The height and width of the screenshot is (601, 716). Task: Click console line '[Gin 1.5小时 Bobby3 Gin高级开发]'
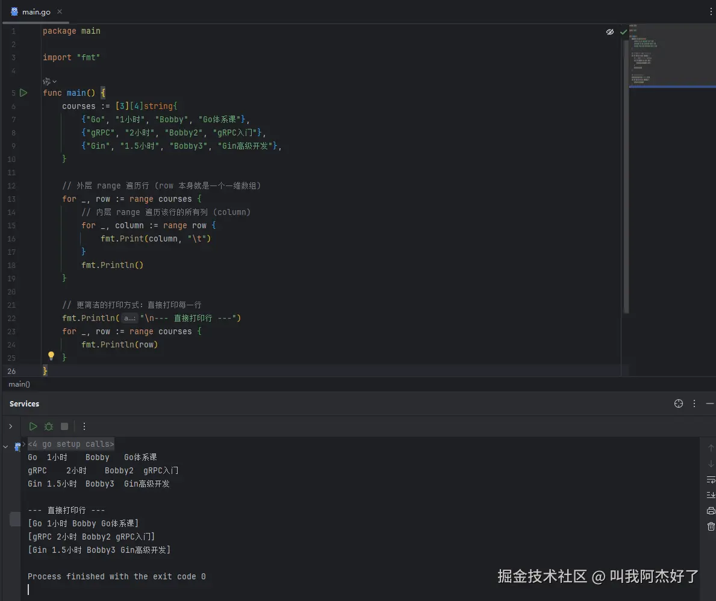99,550
